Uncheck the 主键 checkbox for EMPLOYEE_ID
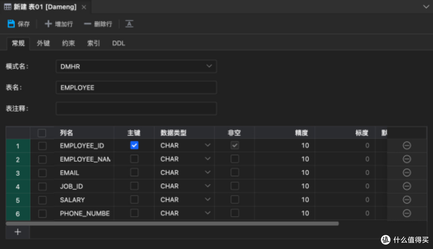Image resolution: width=433 pixels, height=249 pixels. [x=134, y=145]
